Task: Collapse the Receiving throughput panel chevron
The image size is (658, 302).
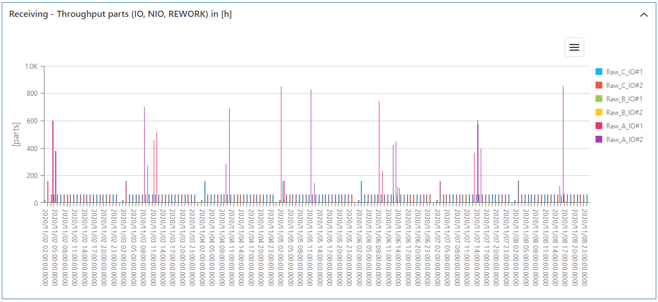Action: point(644,15)
